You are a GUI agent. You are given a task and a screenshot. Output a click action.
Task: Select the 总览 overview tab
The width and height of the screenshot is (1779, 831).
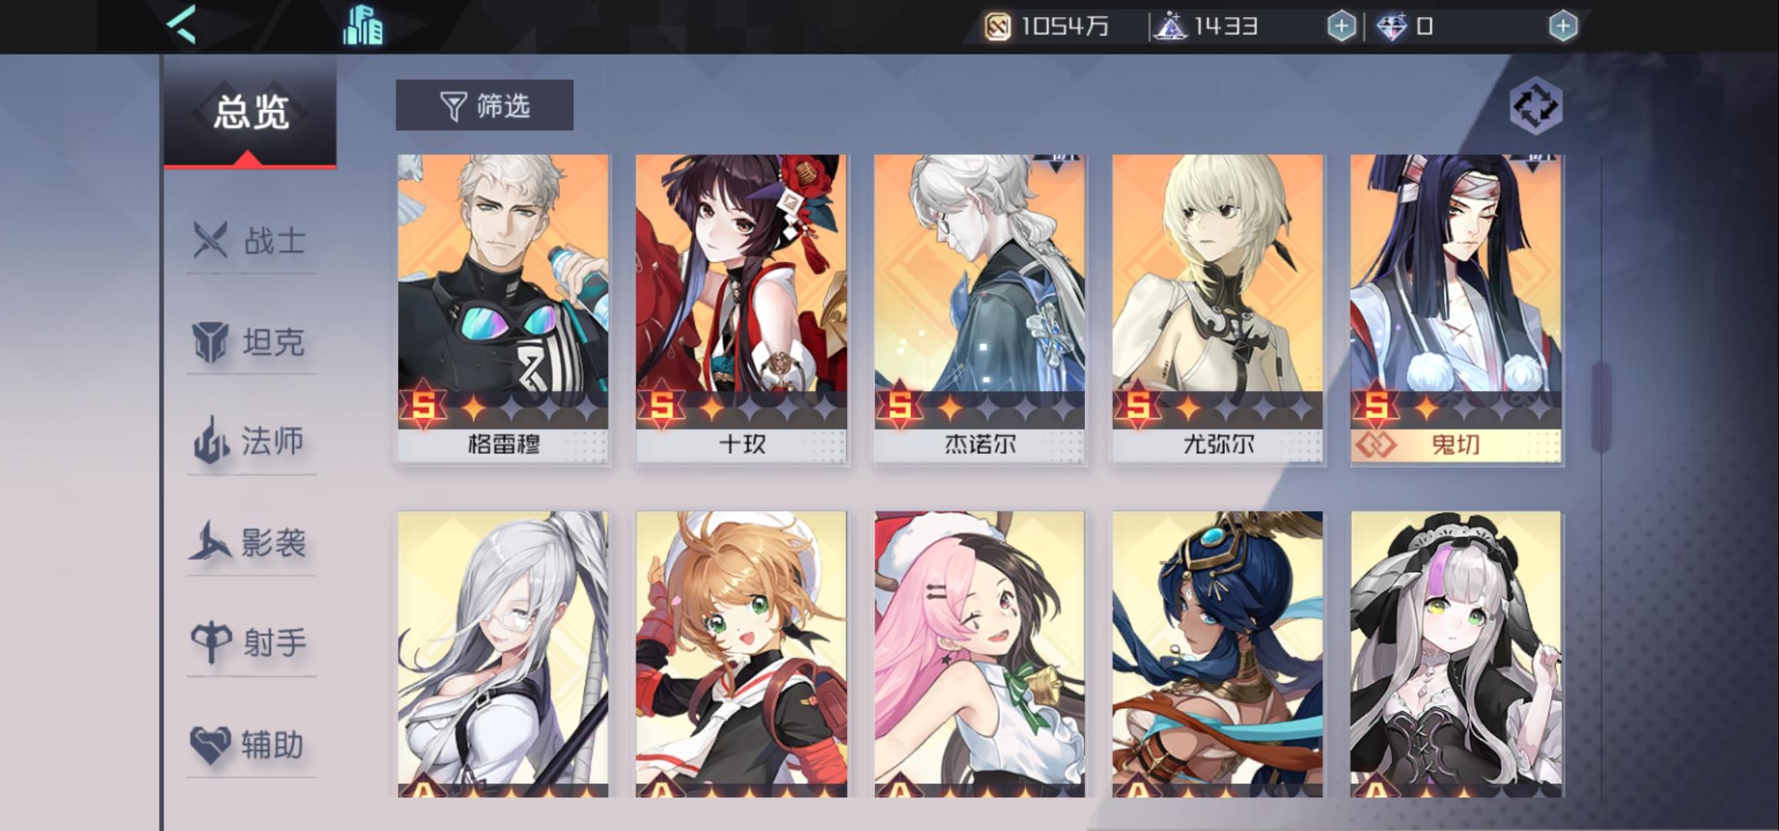click(250, 113)
